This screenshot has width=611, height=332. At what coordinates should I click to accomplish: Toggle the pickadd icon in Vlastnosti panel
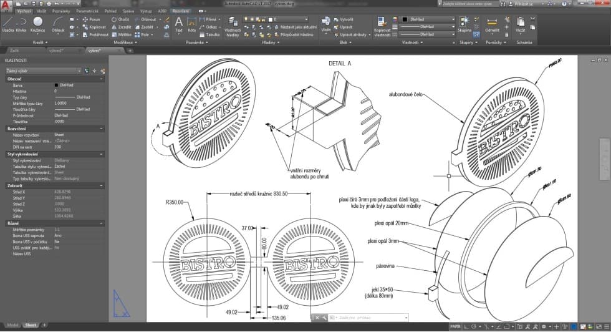(x=87, y=71)
